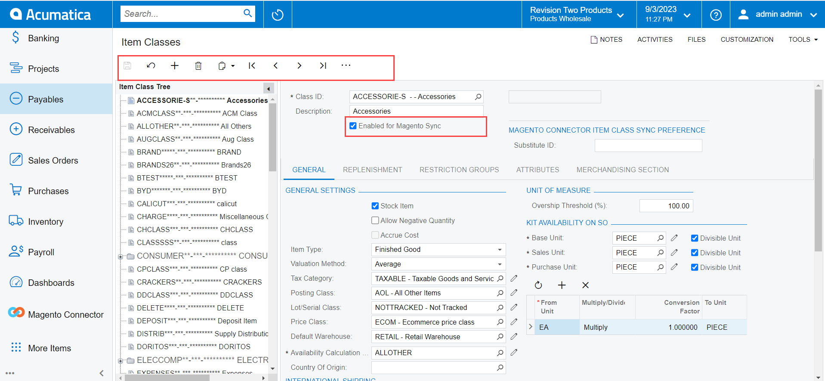Expand the EA conversion row arrow
825x381 pixels.
(x=531, y=327)
